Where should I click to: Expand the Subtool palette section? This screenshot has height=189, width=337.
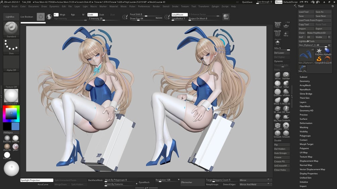point(303,77)
